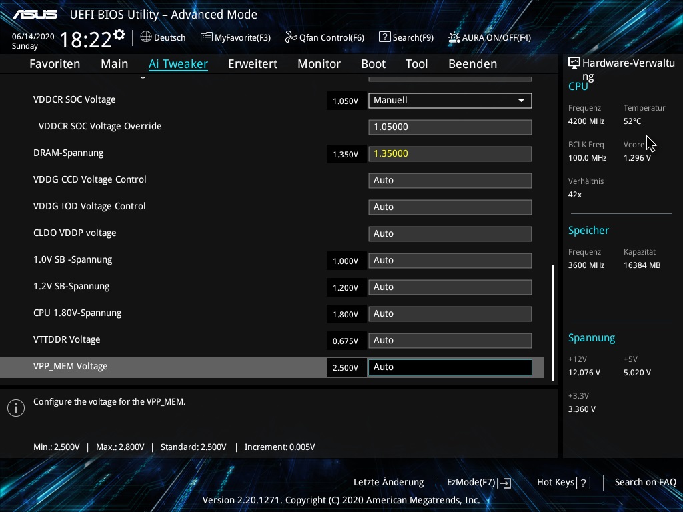Click the Speicher section heading
The image size is (683, 512).
point(588,231)
